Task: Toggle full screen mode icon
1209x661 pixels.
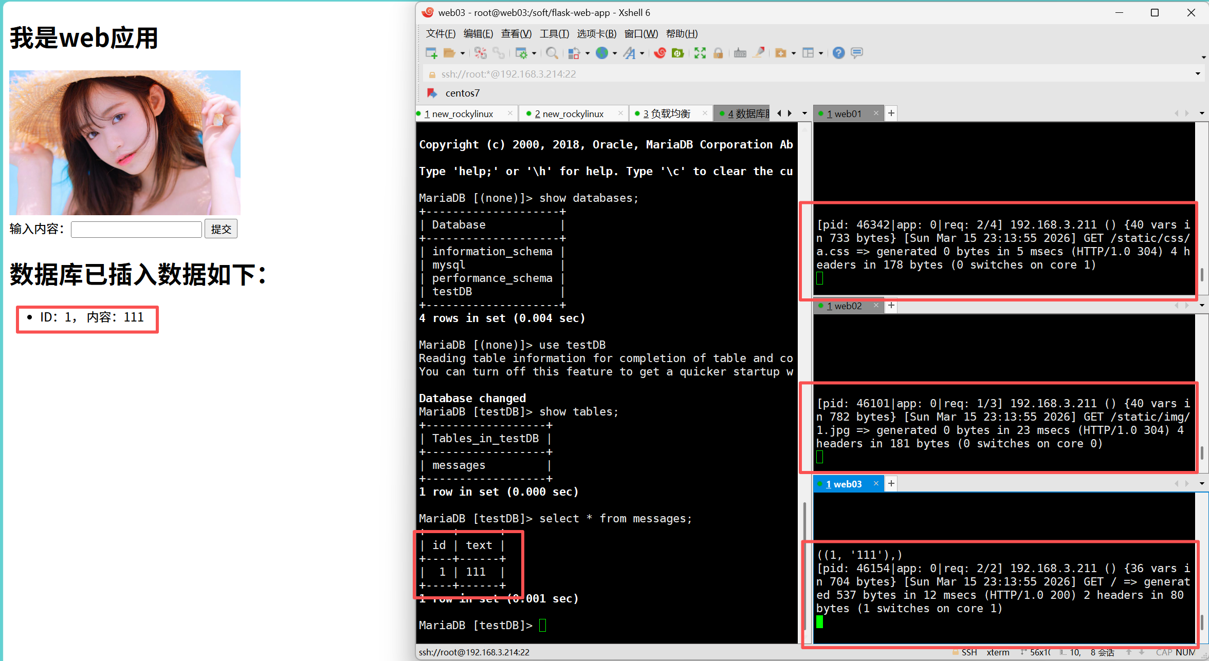Action: [x=700, y=53]
